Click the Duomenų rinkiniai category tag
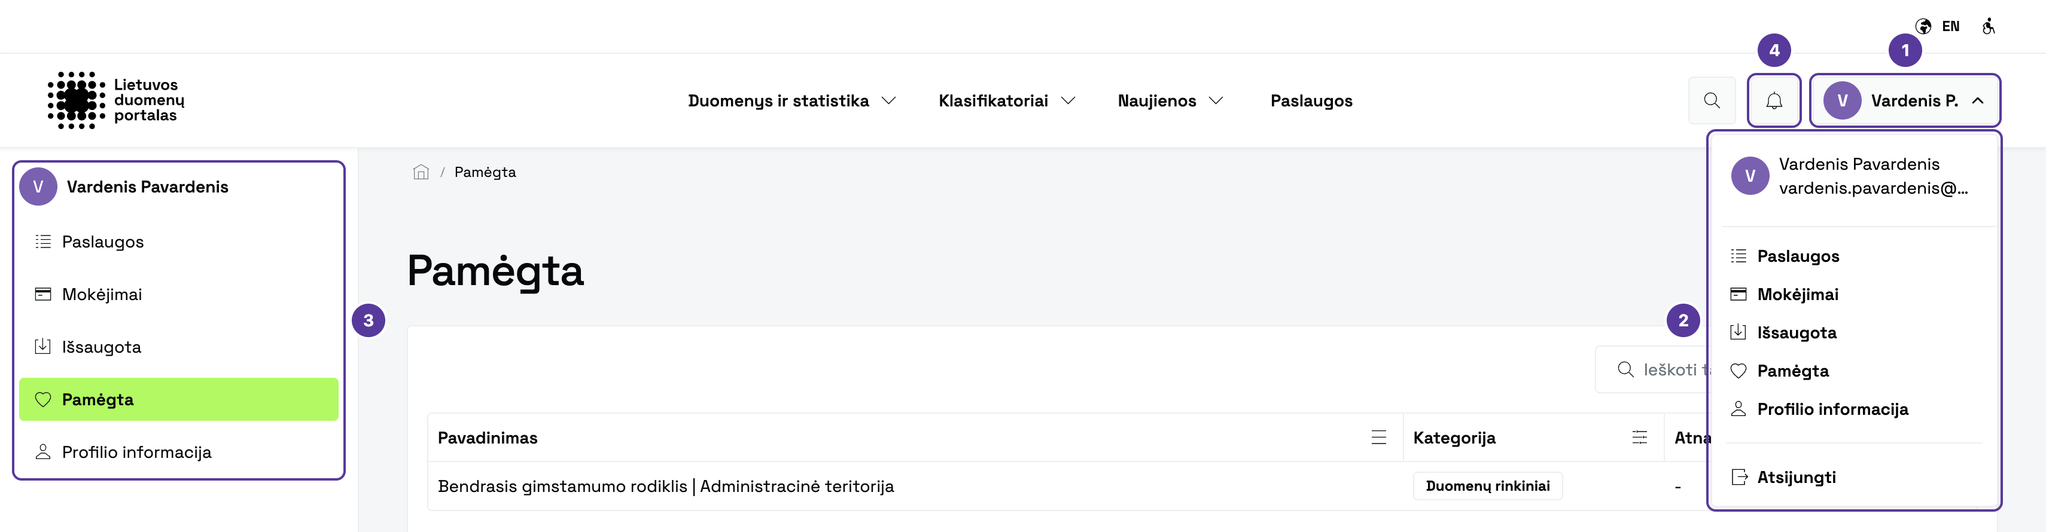The height and width of the screenshot is (532, 2046). [x=1488, y=486]
